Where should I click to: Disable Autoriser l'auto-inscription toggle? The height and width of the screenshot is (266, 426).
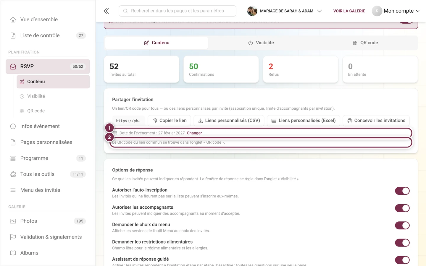(x=402, y=191)
